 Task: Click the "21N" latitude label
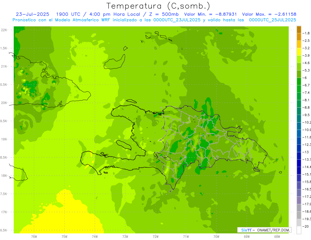4,67
